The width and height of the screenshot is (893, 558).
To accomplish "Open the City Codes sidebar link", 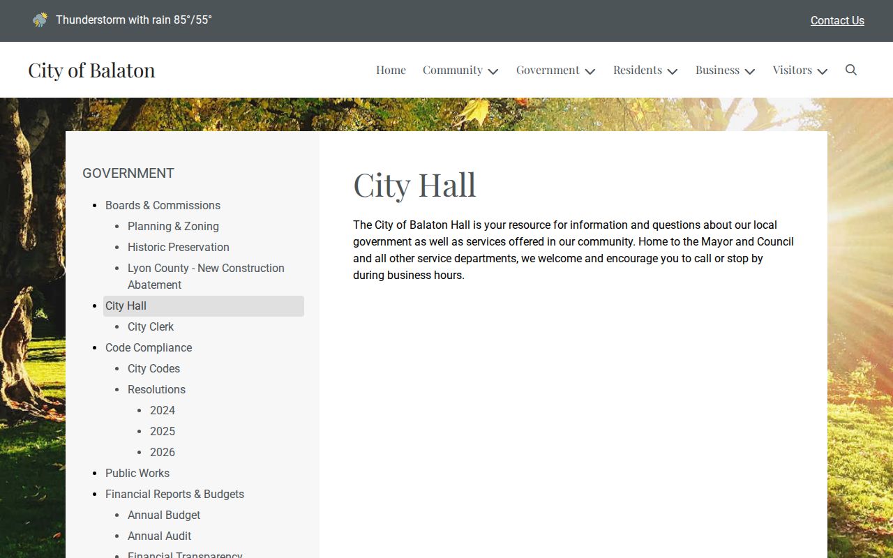I will tap(153, 368).
